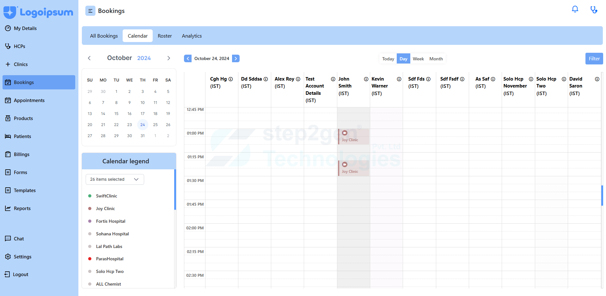Collapse sidebar with the hamburger menu icon
Image resolution: width=606 pixels, height=296 pixels.
(90, 11)
